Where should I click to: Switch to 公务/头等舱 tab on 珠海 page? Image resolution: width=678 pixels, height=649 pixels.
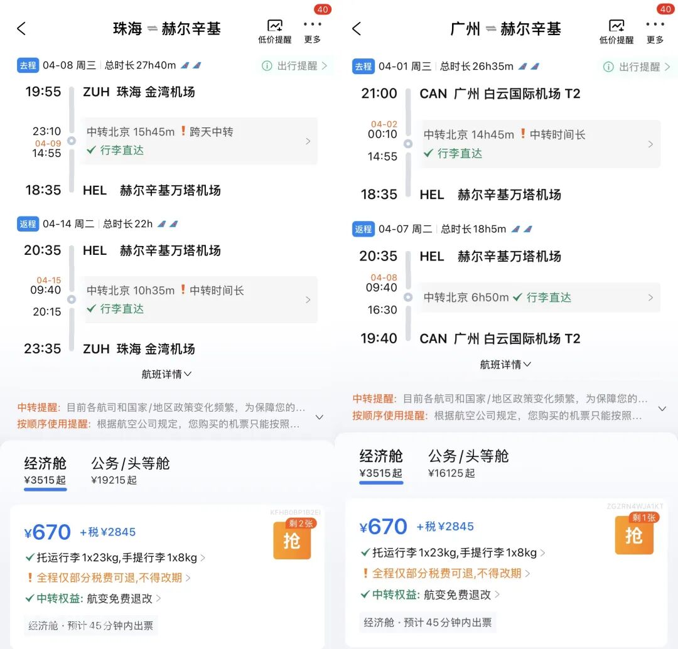tap(129, 464)
